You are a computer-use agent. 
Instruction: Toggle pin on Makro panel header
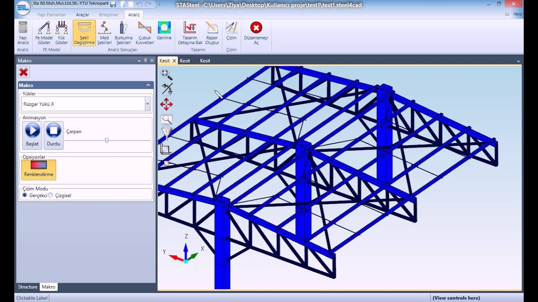tap(145, 60)
